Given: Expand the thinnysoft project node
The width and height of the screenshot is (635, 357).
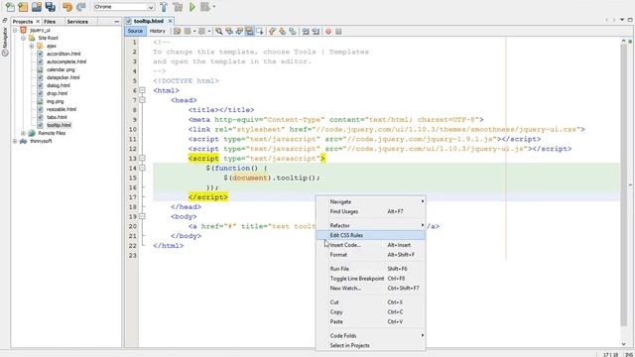Looking at the screenshot, I should pyautogui.click(x=15, y=141).
